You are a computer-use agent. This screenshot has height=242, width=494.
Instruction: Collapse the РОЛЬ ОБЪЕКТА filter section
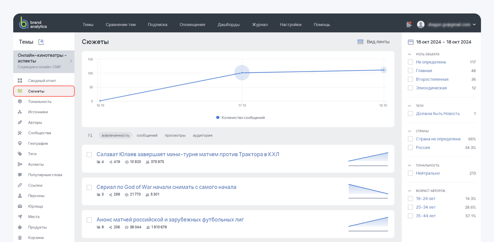(x=410, y=54)
